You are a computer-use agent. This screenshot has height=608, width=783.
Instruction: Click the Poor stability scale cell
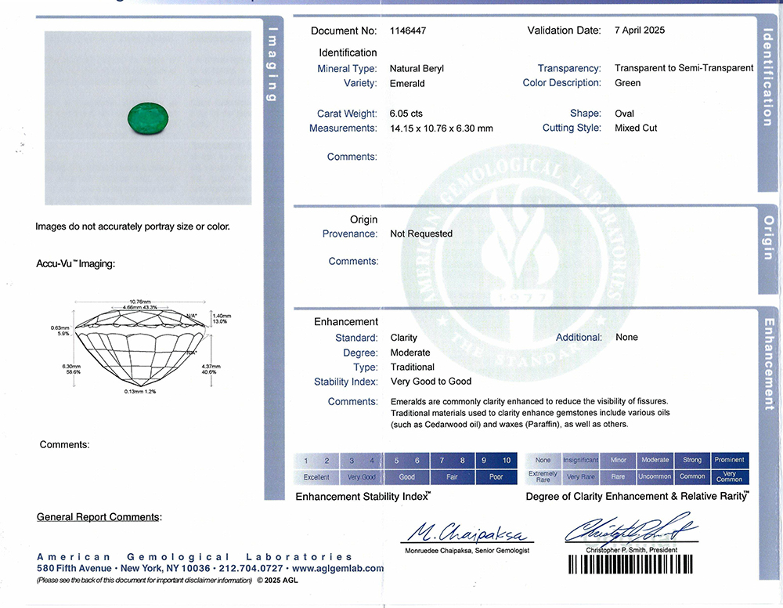(496, 477)
